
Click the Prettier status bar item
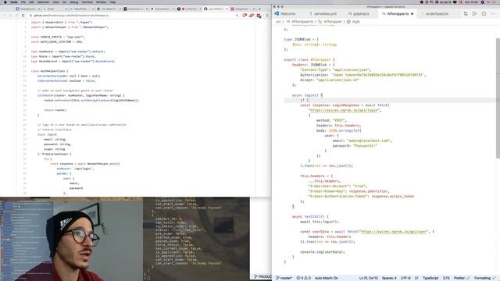coord(462,278)
